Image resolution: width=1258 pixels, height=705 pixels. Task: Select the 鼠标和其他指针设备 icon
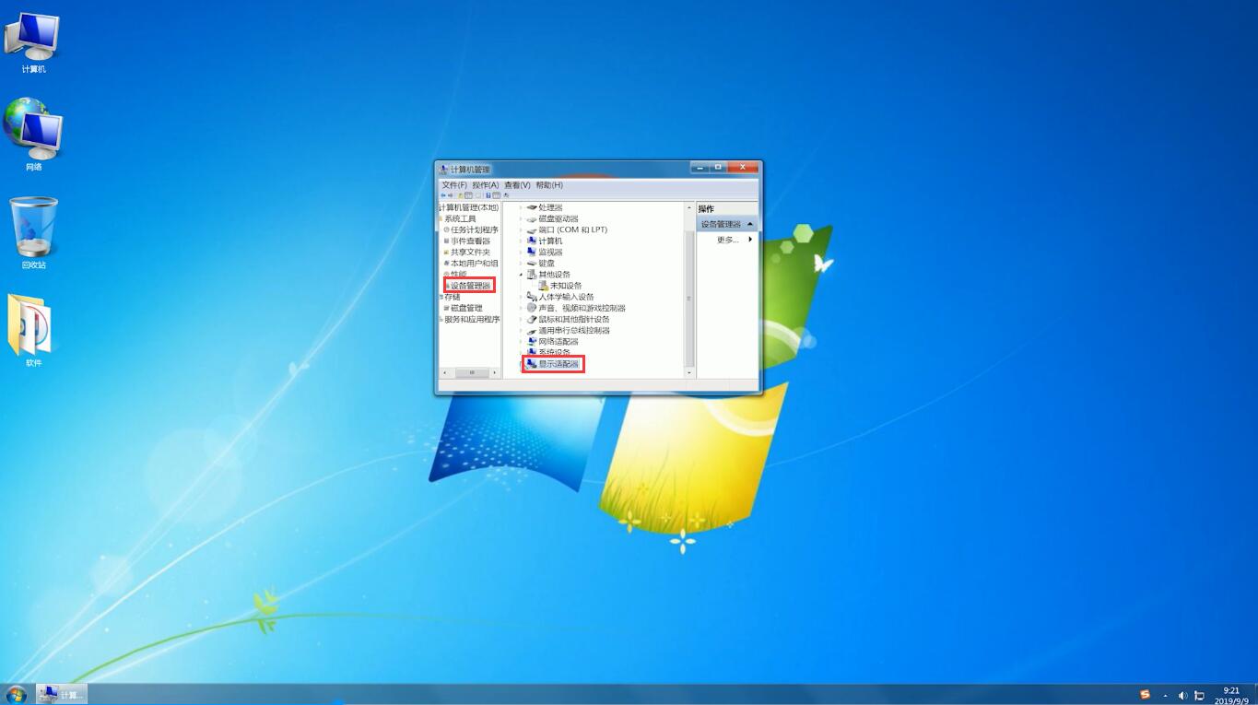[x=532, y=319]
